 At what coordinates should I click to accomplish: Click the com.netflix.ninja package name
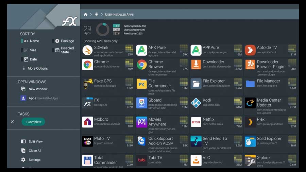click(213, 124)
